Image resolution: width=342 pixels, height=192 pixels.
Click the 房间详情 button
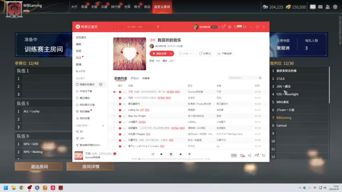point(90,166)
